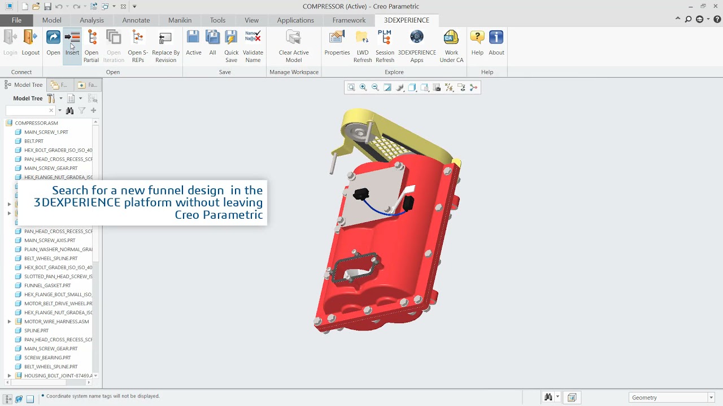Open find tool dropdown in status bar
The height and width of the screenshot is (406, 723).
tap(558, 398)
